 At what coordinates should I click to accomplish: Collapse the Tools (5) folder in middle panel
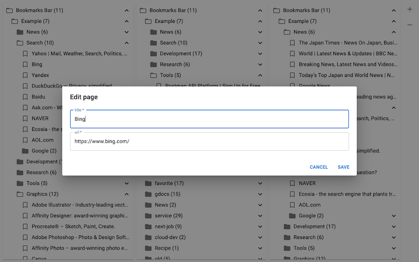pos(260,75)
